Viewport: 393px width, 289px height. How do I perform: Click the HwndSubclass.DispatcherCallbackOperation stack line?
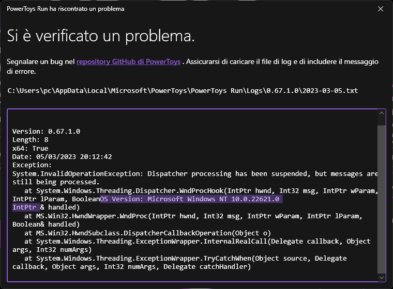click(147, 233)
